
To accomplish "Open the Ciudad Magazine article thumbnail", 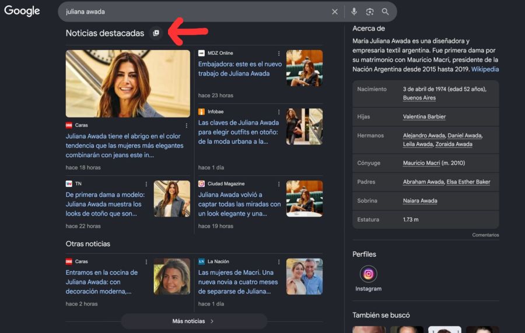I will tap(304, 199).
